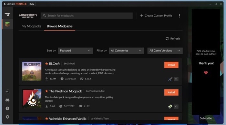
Task: Install The Pixelmon Modpack
Action: [x=171, y=92]
